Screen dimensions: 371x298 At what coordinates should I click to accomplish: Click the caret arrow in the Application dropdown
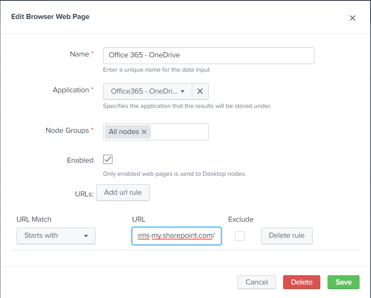[x=183, y=91]
